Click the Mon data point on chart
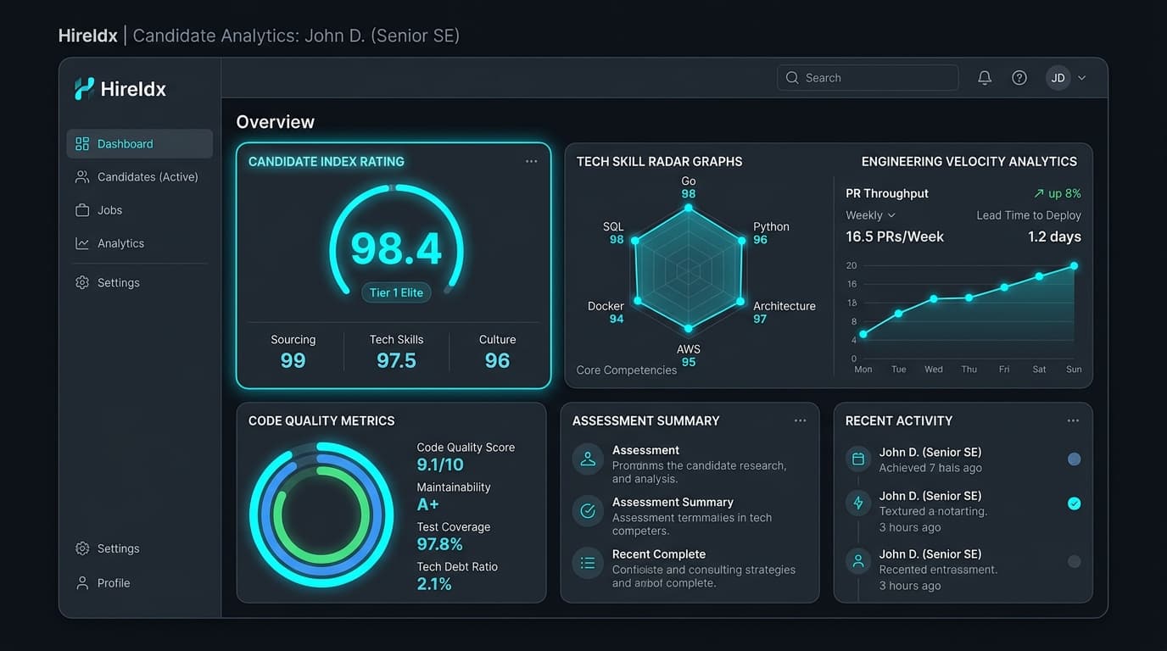 pyautogui.click(x=863, y=334)
